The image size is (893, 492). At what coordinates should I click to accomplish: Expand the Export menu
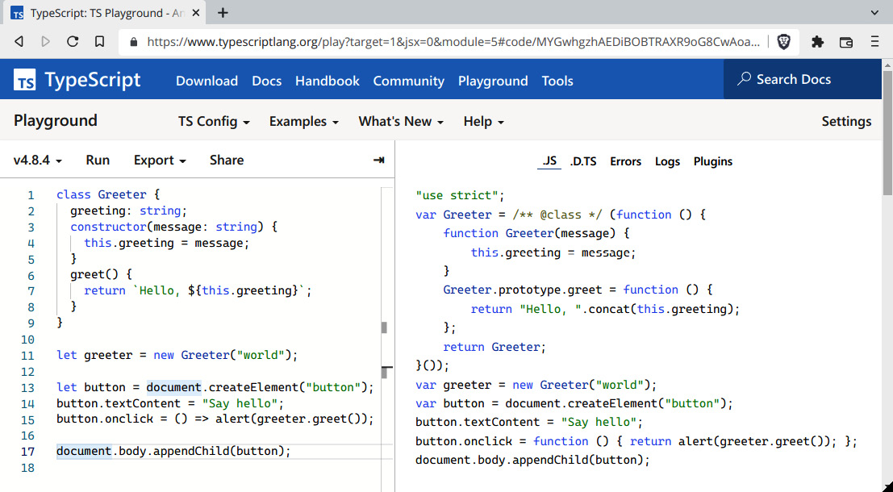[x=159, y=160]
